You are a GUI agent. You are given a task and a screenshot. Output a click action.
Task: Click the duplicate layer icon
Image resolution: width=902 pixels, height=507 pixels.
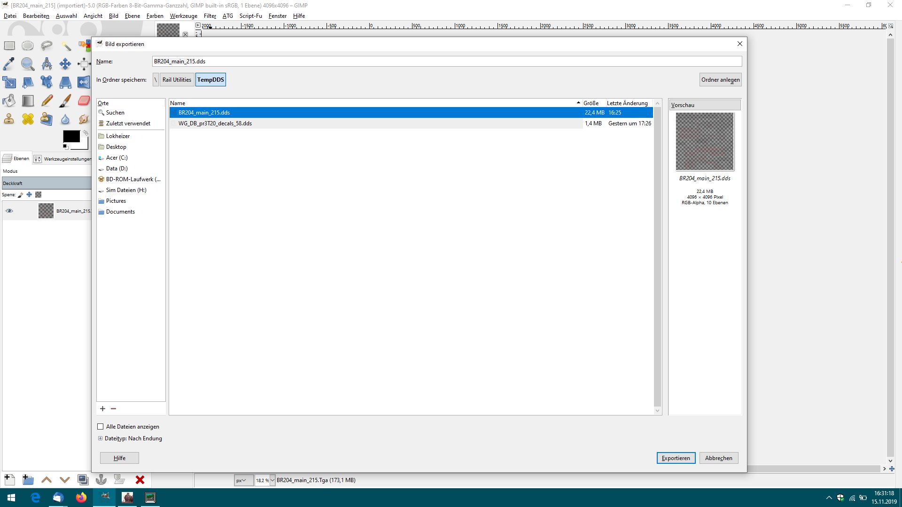83,480
